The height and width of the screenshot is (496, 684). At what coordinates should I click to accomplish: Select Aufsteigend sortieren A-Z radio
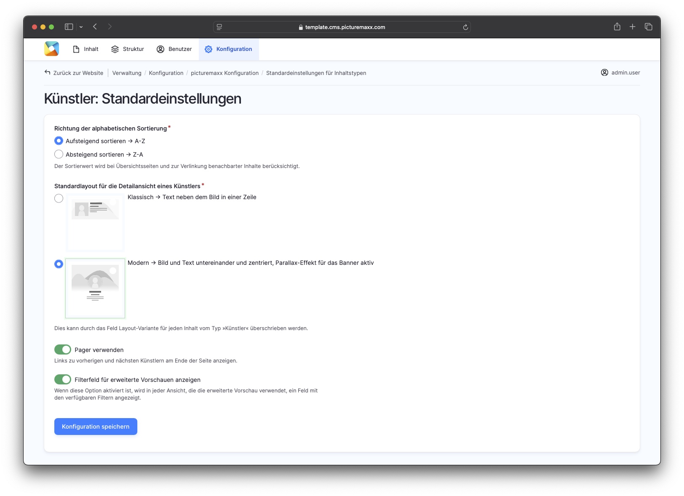59,141
